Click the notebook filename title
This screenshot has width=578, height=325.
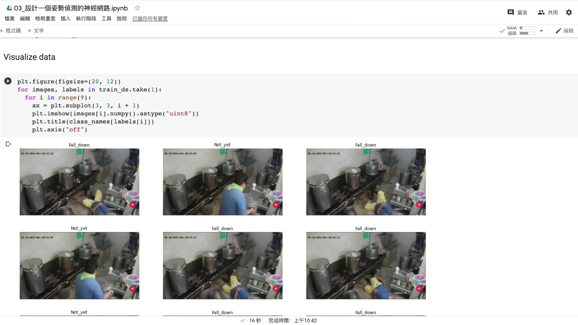(x=71, y=8)
